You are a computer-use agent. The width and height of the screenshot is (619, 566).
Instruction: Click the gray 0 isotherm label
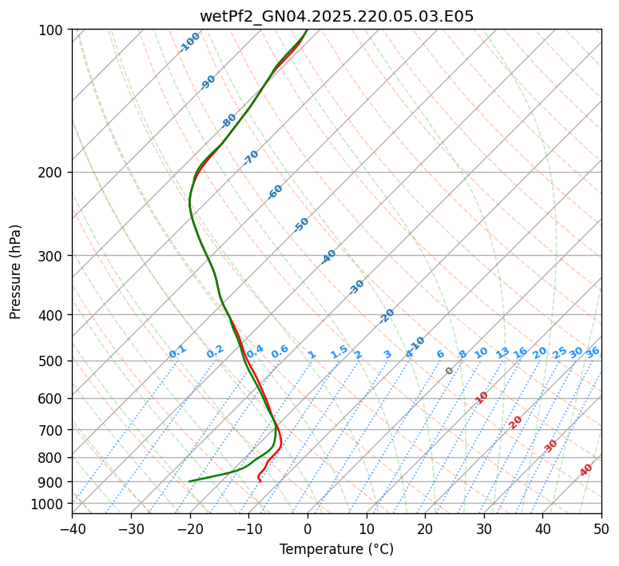pyautogui.click(x=449, y=371)
